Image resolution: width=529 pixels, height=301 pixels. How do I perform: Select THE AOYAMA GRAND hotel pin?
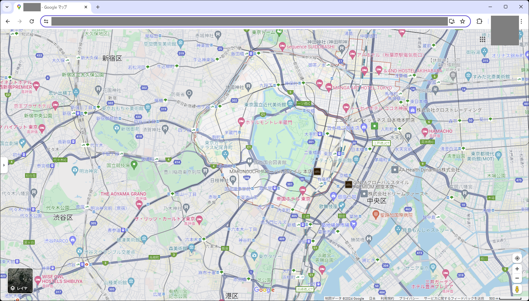(139, 204)
